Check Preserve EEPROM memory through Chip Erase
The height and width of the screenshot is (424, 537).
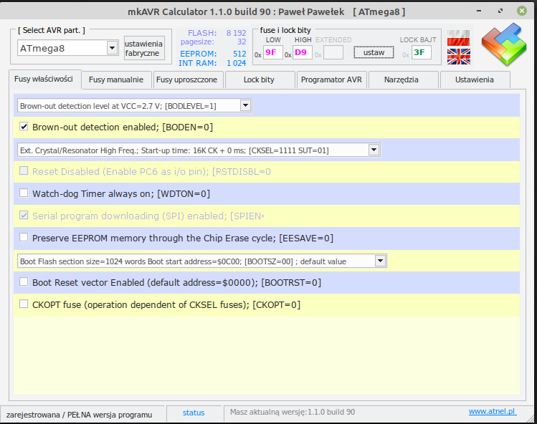point(24,238)
